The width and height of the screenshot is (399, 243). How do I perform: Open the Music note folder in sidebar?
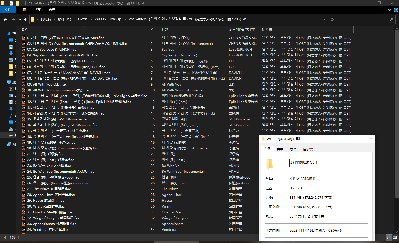point(11,115)
